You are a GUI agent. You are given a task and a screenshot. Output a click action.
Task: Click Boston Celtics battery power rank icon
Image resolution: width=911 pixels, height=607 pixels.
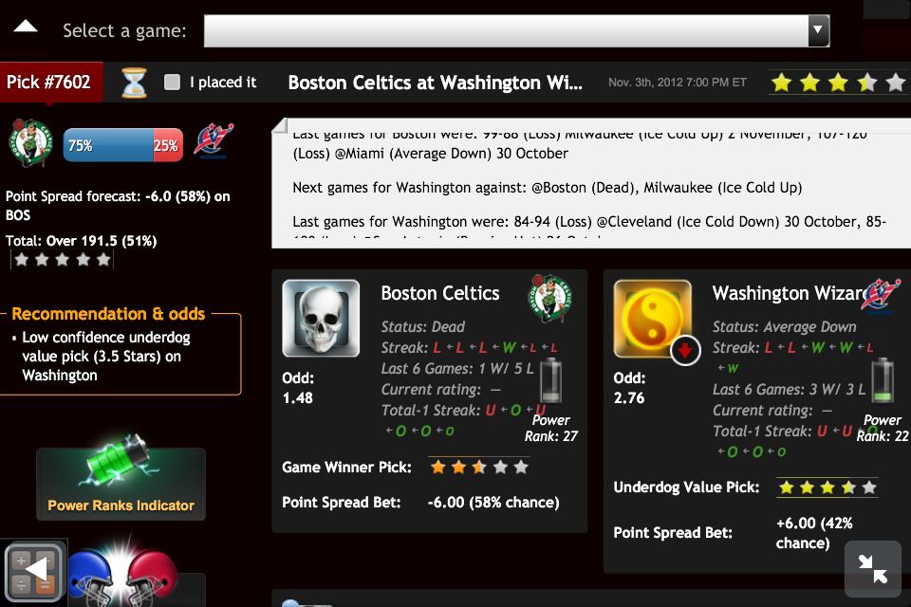(x=550, y=380)
